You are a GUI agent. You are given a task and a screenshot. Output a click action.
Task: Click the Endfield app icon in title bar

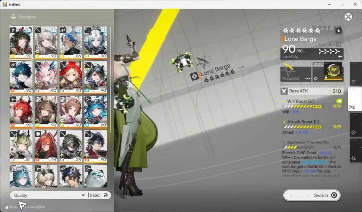tap(5, 4)
